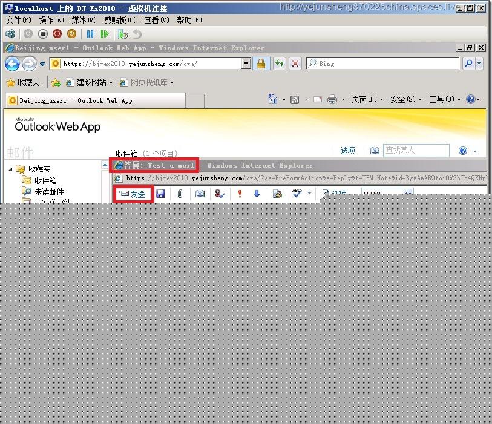Refresh the page with the green arrows icon
This screenshot has height=424, width=492.
coord(279,64)
